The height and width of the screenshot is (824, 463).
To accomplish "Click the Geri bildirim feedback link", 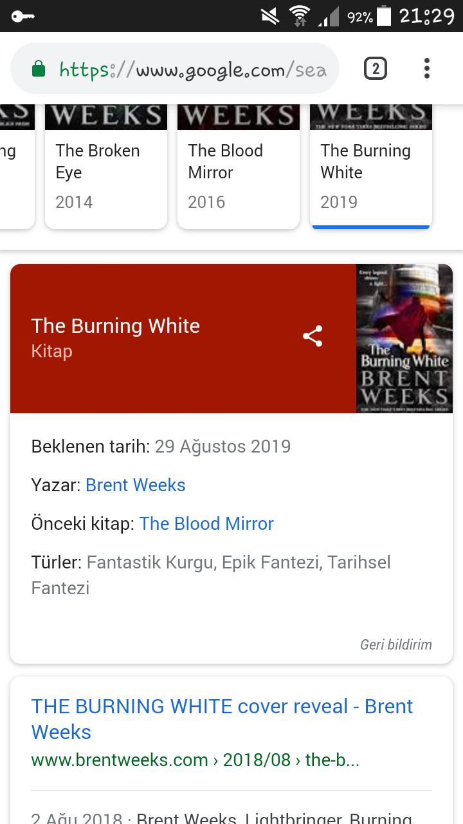I will [x=395, y=644].
